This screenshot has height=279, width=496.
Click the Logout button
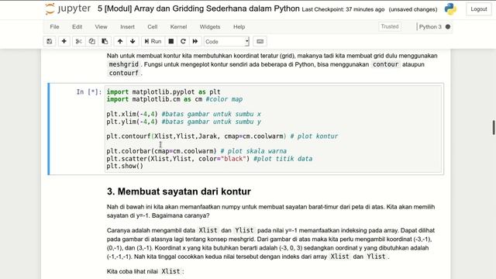click(x=479, y=9)
